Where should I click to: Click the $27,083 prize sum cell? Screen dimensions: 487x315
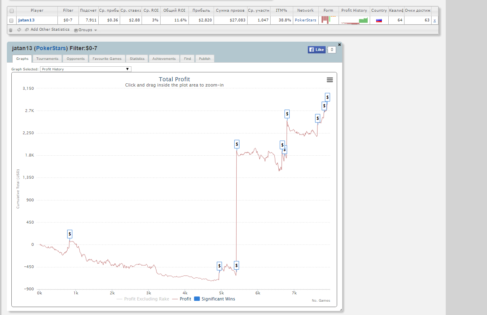click(x=230, y=20)
